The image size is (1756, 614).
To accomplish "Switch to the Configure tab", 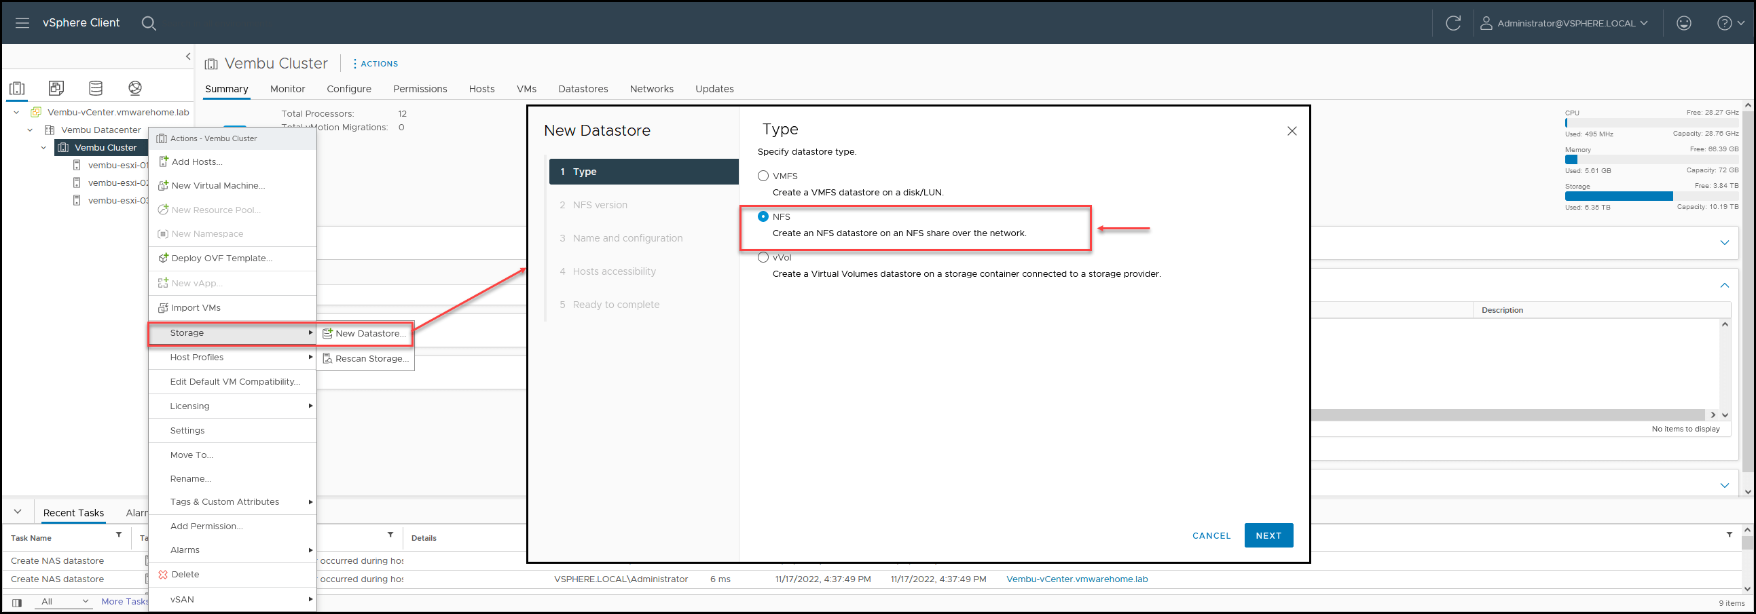I will pos(349,88).
